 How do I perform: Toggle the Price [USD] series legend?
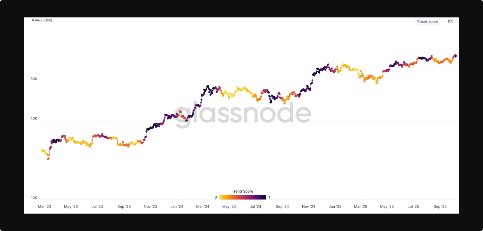[x=43, y=20]
